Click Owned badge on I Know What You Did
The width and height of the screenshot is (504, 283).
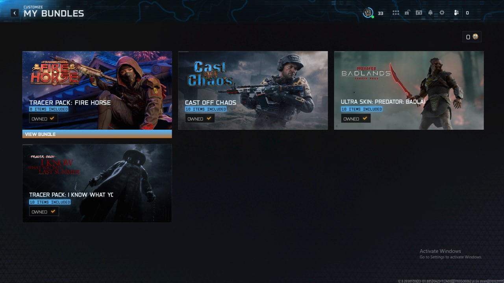click(x=44, y=212)
